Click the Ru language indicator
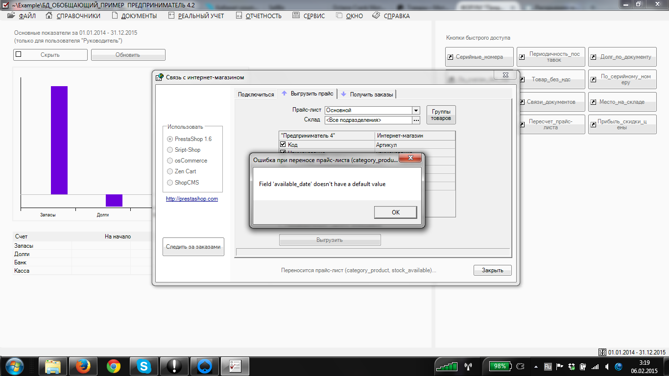This screenshot has height=376, width=669. tap(548, 366)
